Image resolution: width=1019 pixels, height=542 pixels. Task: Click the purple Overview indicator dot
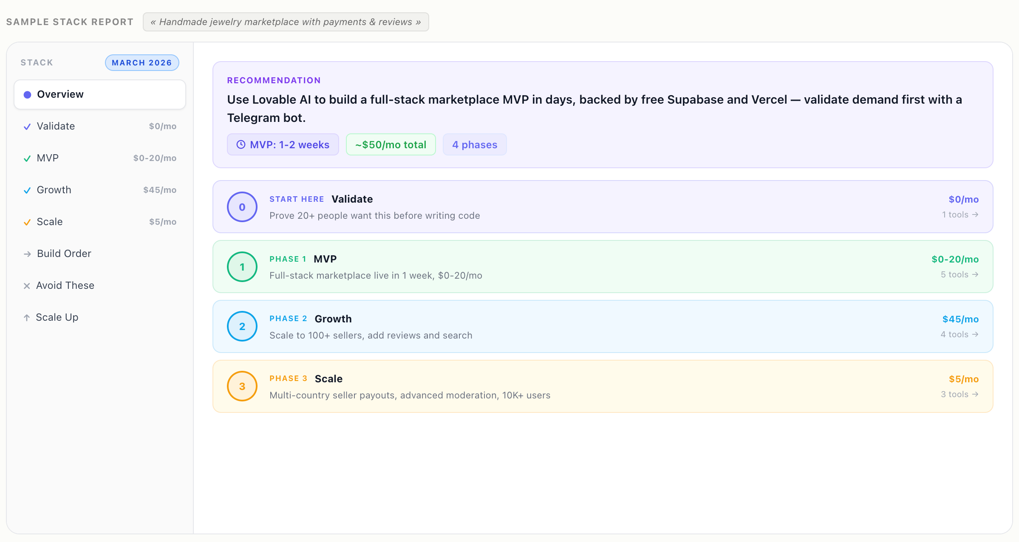pos(27,95)
